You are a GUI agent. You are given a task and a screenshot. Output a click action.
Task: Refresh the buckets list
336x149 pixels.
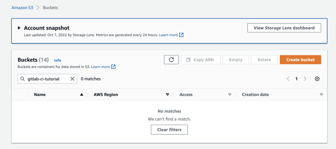click(171, 60)
